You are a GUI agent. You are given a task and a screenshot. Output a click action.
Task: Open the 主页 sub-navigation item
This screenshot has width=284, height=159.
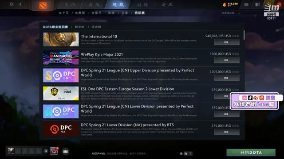tap(64, 13)
